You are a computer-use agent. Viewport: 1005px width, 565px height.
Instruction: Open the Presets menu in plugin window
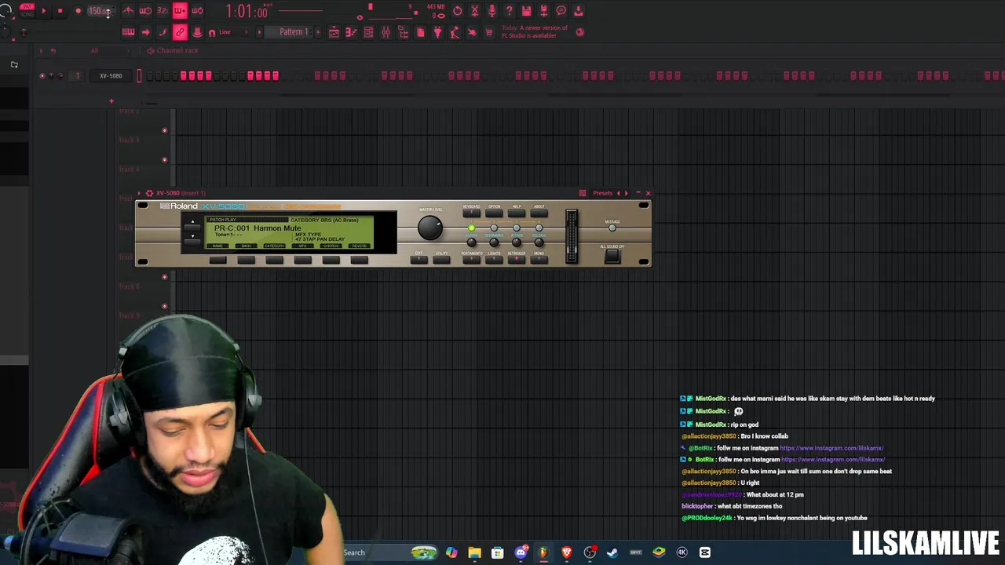point(603,193)
